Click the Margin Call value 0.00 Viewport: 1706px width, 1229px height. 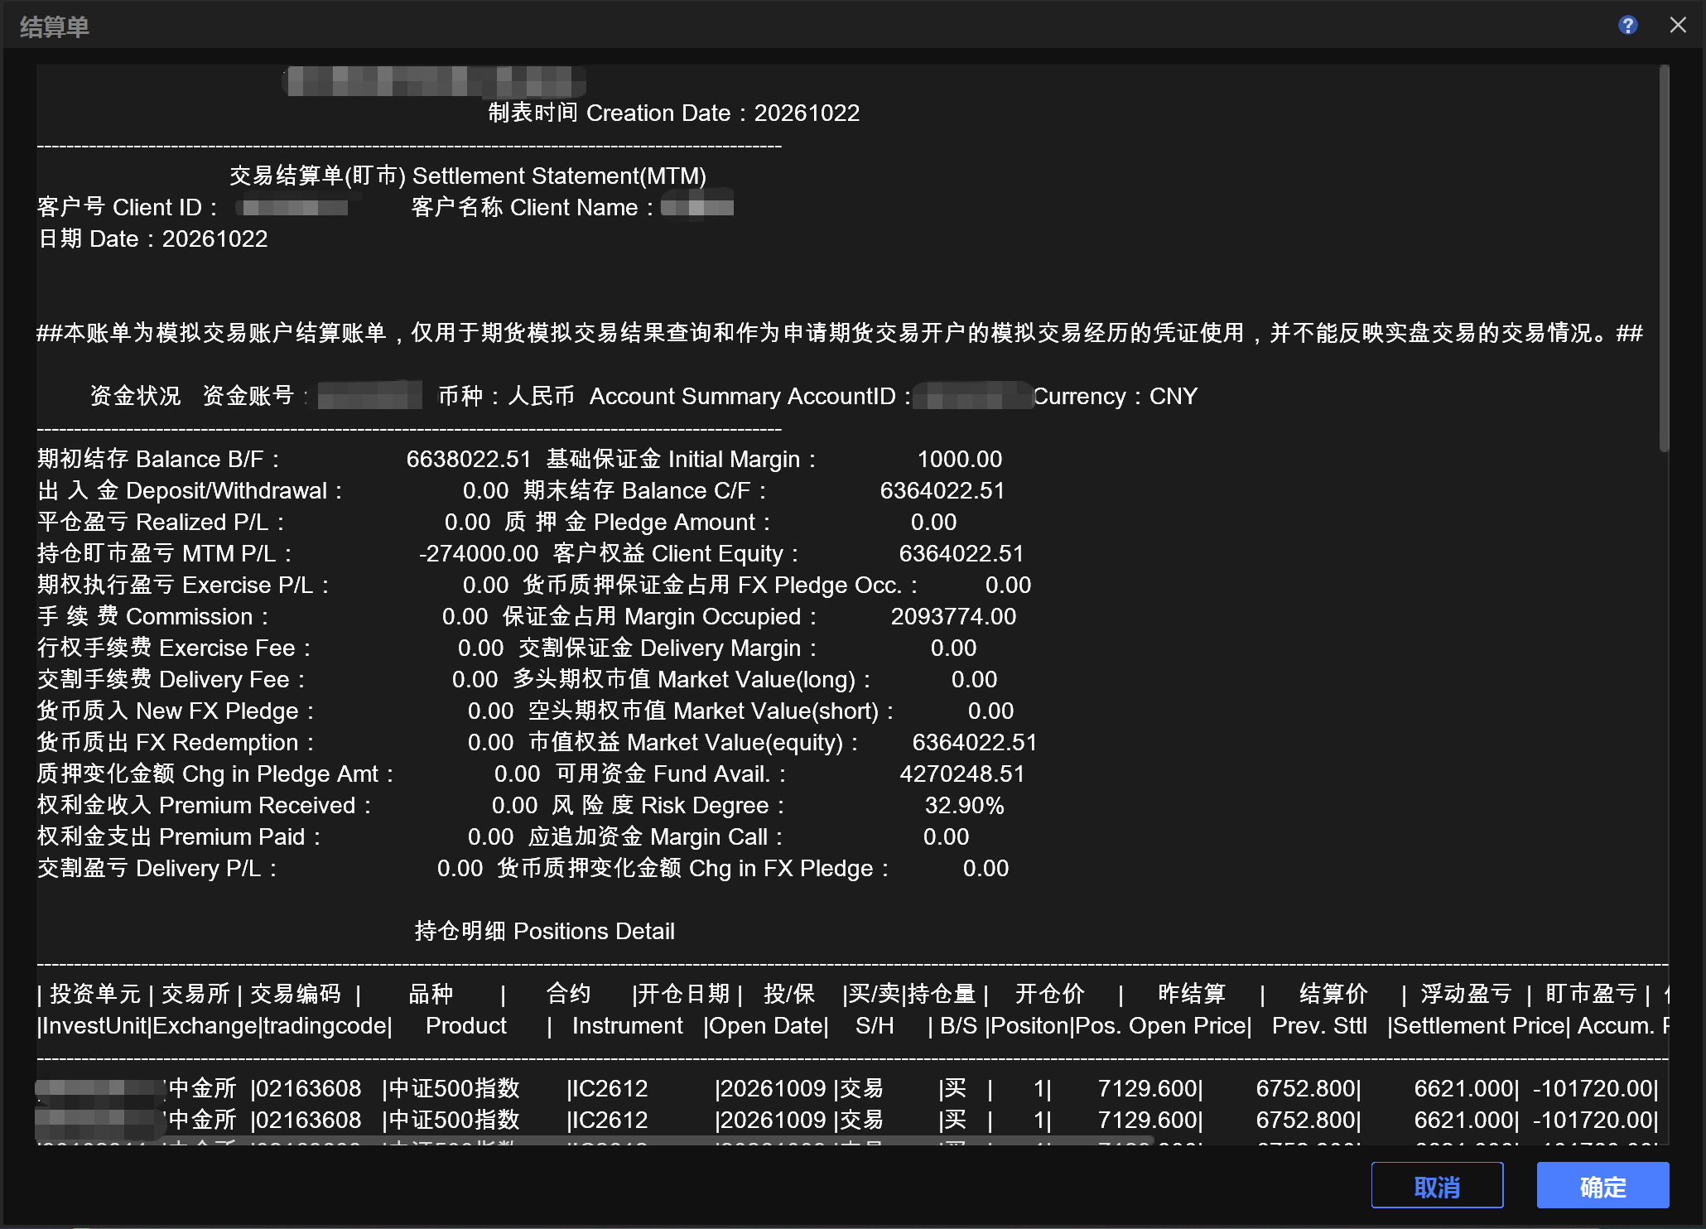point(946,836)
